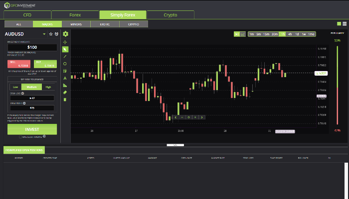Filter by EXOTIC assets
Image resolution: width=349 pixels, height=199 pixels.
(x=105, y=24)
